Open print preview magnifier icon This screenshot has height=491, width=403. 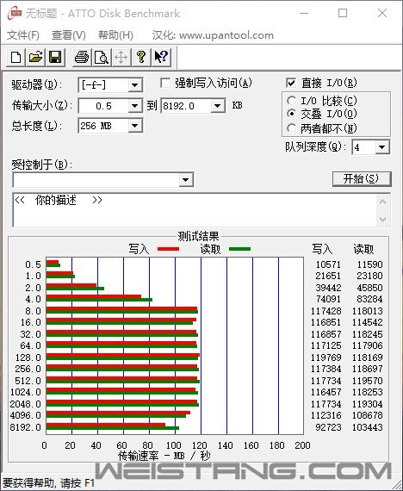point(102,58)
